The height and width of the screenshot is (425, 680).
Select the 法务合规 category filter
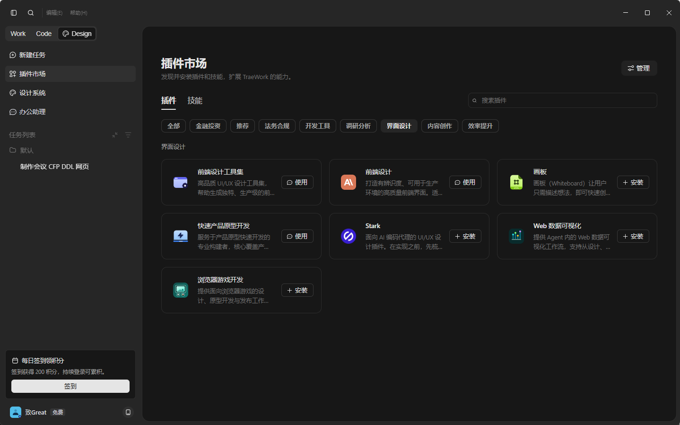coord(277,126)
